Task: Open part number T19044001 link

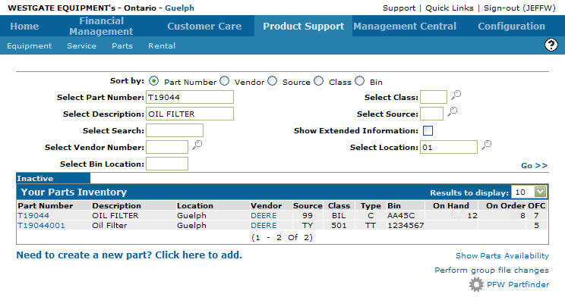Action: [x=41, y=226]
